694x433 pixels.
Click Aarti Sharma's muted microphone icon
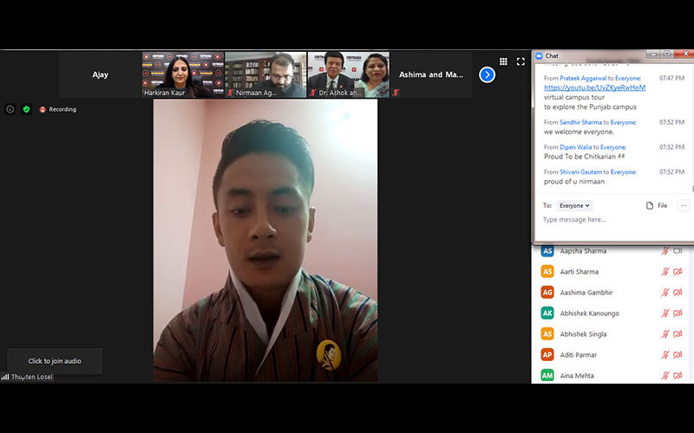point(665,272)
